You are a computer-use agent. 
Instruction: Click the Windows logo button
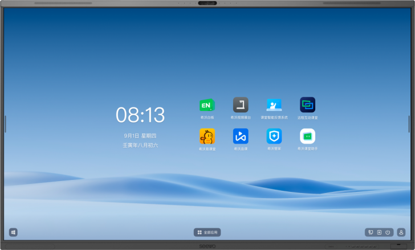click(13, 232)
